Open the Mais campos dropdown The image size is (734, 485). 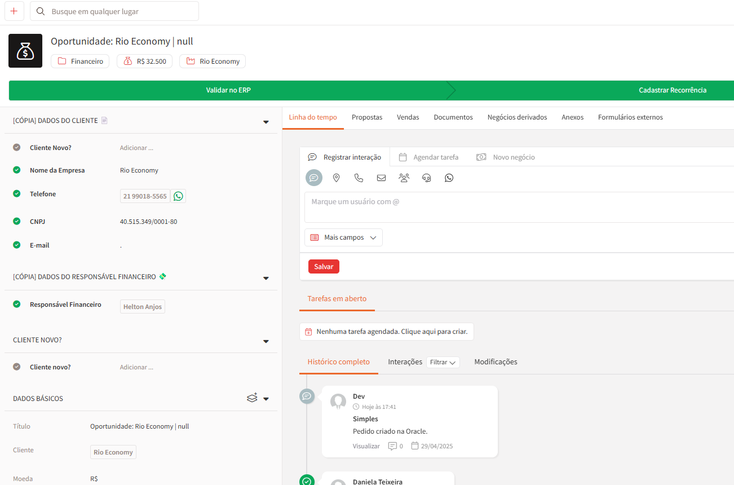tap(343, 237)
